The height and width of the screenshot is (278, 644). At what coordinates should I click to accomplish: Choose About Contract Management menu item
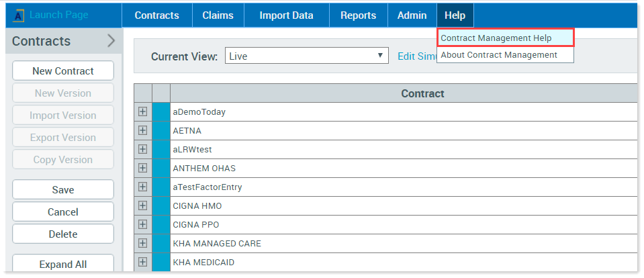click(x=499, y=55)
